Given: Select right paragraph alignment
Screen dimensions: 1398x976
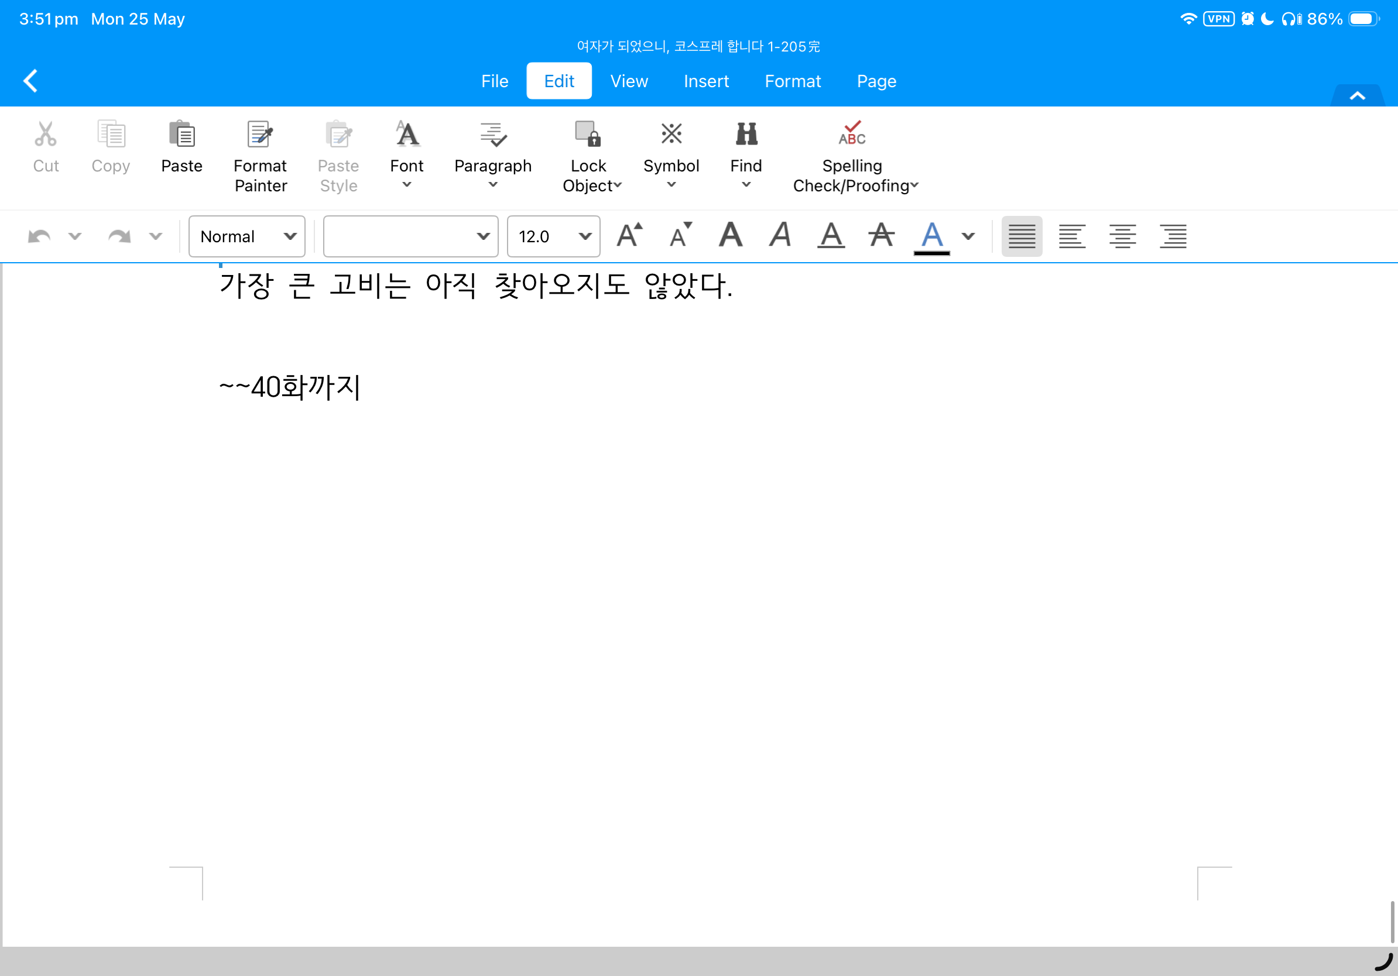Looking at the screenshot, I should [x=1173, y=236].
